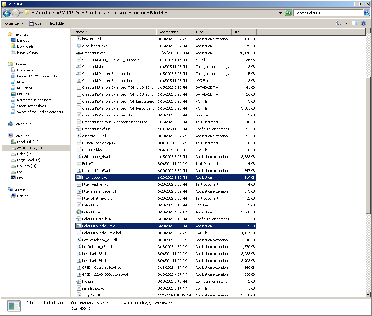This screenshot has width=372, height=316.
Task: Toggle the preview pane icon
Action: click(x=355, y=23)
